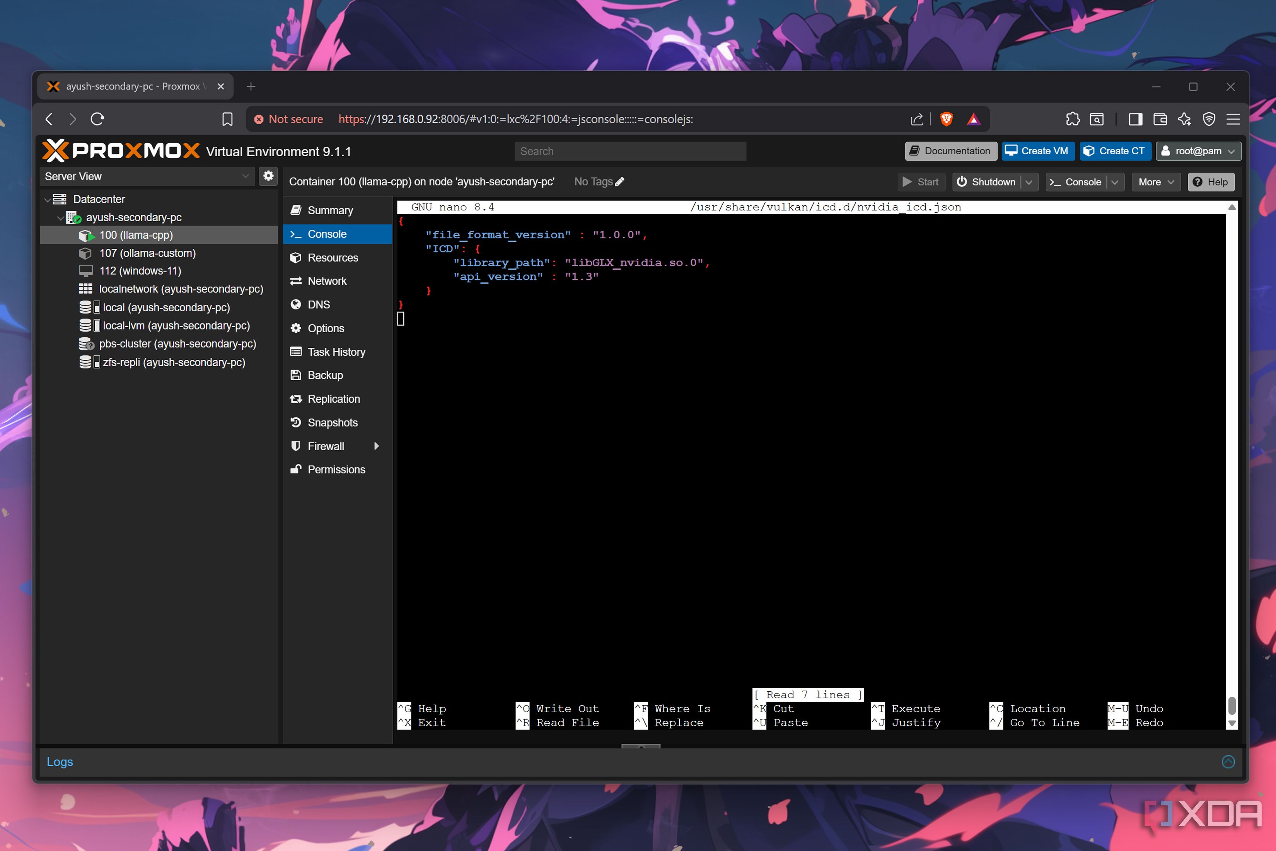
Task: Collapse the ayush-secondary-pc node arrow
Action: 60,218
